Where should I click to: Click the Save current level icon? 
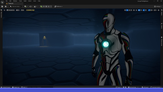[x=2, y=6]
